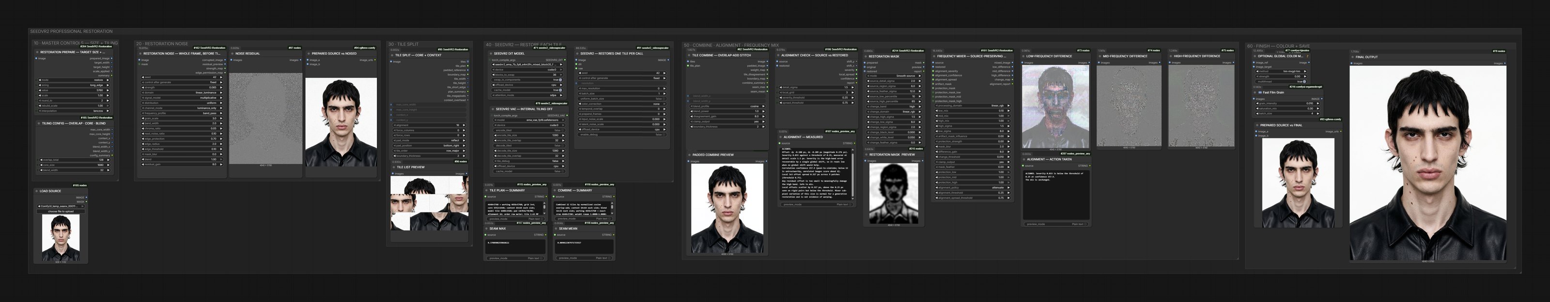
Task: Collapse the RESTORATION NOISE node via its dot
Action: pyautogui.click(x=140, y=54)
